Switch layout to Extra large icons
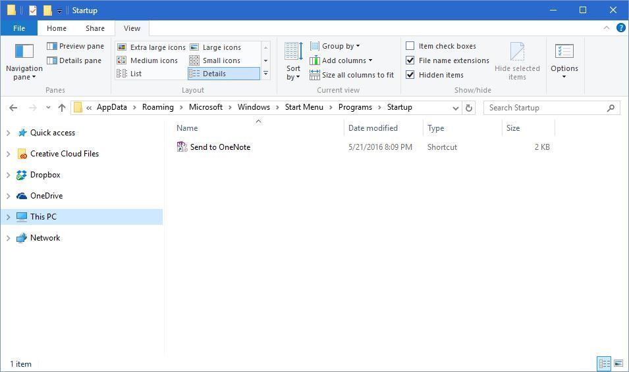This screenshot has height=372, width=629. pyautogui.click(x=151, y=47)
